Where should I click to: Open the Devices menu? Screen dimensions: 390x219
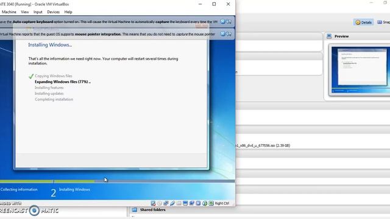(53, 12)
